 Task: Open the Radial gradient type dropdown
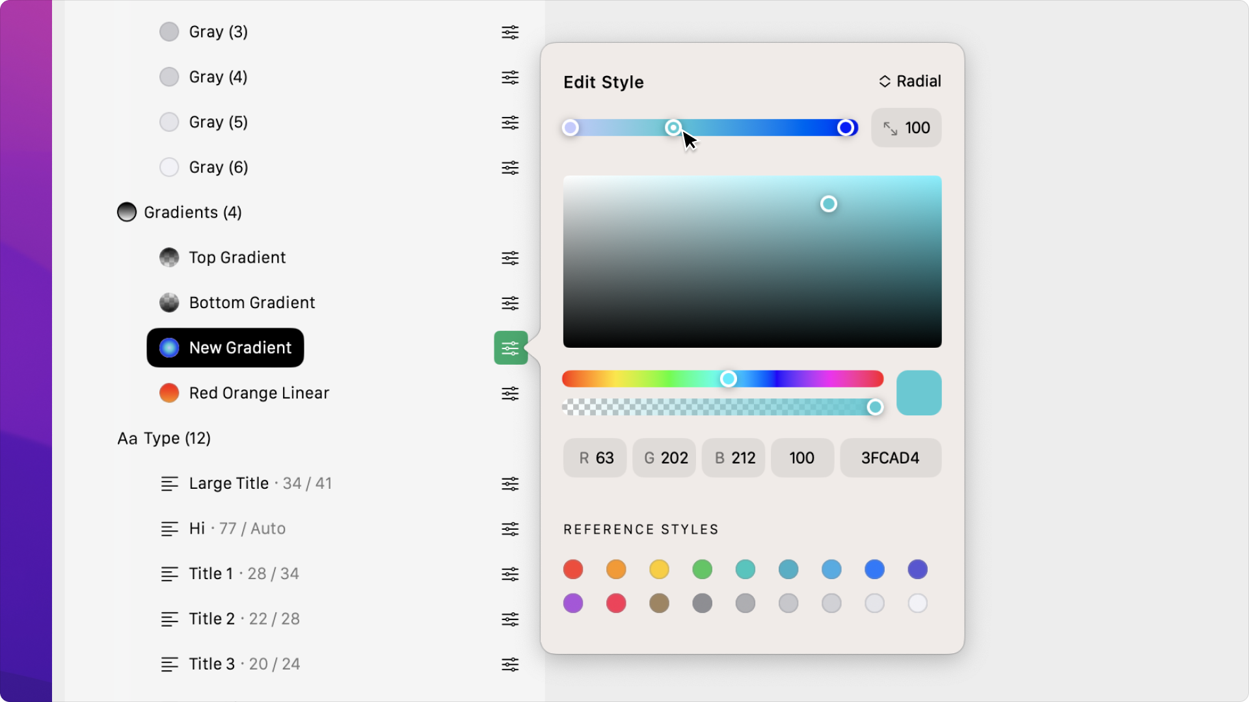tap(909, 81)
